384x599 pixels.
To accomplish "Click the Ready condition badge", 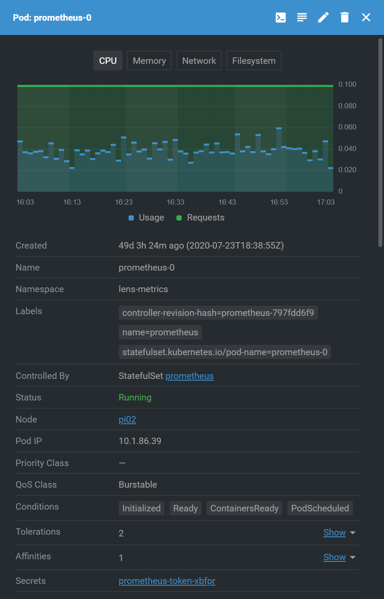I will tap(186, 508).
